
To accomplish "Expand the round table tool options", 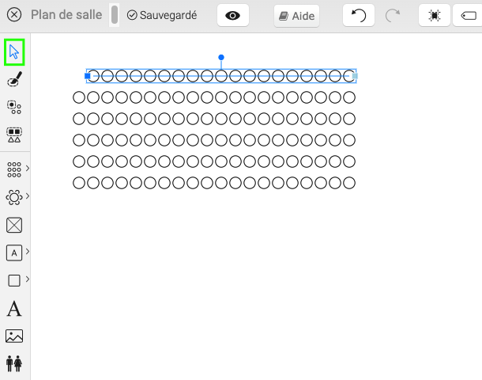I will [x=28, y=196].
